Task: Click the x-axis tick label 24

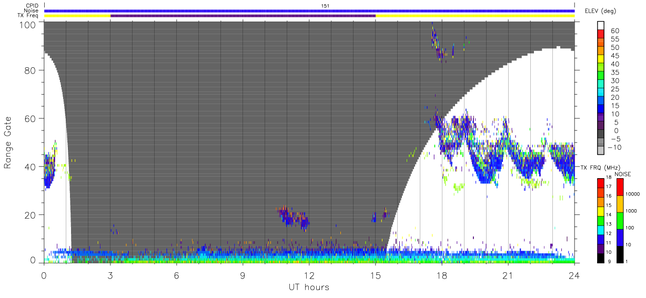Action: click(574, 275)
